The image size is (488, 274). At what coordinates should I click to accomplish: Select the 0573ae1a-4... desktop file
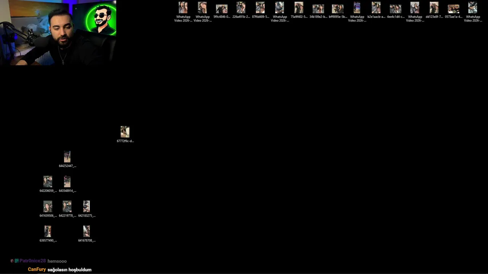[x=454, y=11]
